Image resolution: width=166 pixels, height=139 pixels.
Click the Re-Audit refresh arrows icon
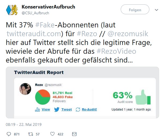(x=78, y=110)
